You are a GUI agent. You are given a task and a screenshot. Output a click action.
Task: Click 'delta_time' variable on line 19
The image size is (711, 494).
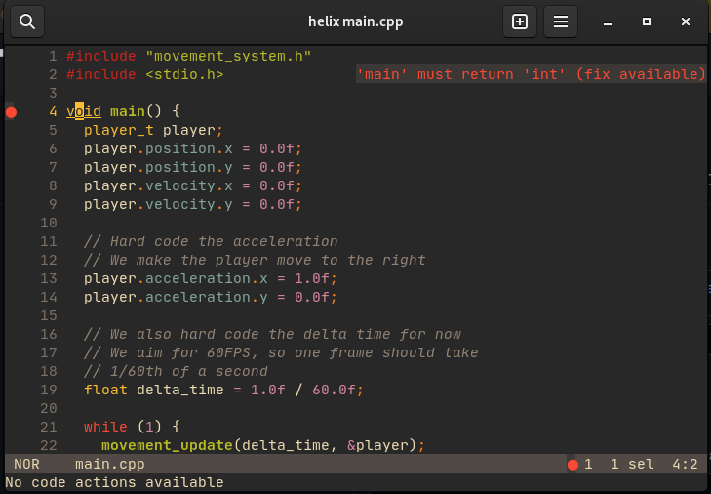click(x=180, y=390)
